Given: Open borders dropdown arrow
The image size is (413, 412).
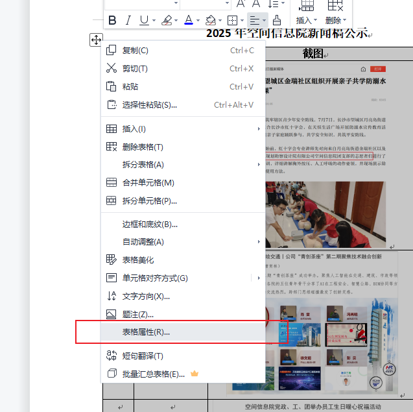Looking at the screenshot, I should click(x=242, y=20).
